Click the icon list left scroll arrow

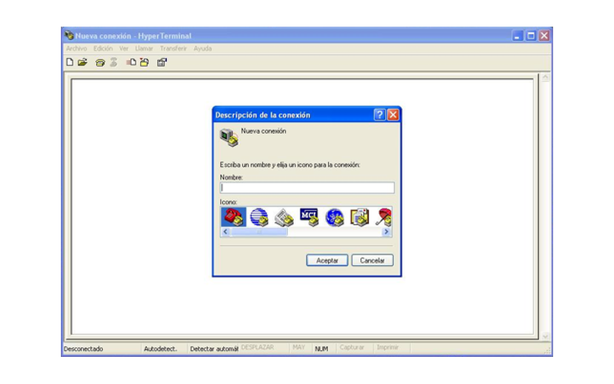click(225, 232)
